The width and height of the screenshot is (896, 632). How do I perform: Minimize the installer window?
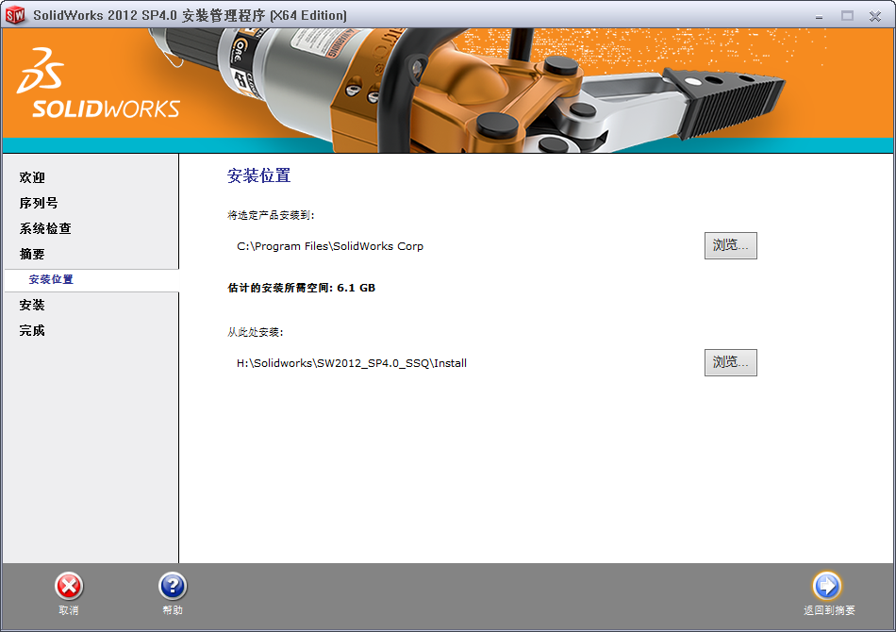click(x=819, y=17)
